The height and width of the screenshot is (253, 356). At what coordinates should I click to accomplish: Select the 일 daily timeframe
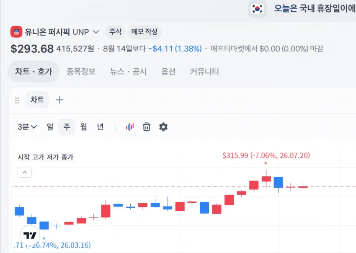click(x=50, y=127)
